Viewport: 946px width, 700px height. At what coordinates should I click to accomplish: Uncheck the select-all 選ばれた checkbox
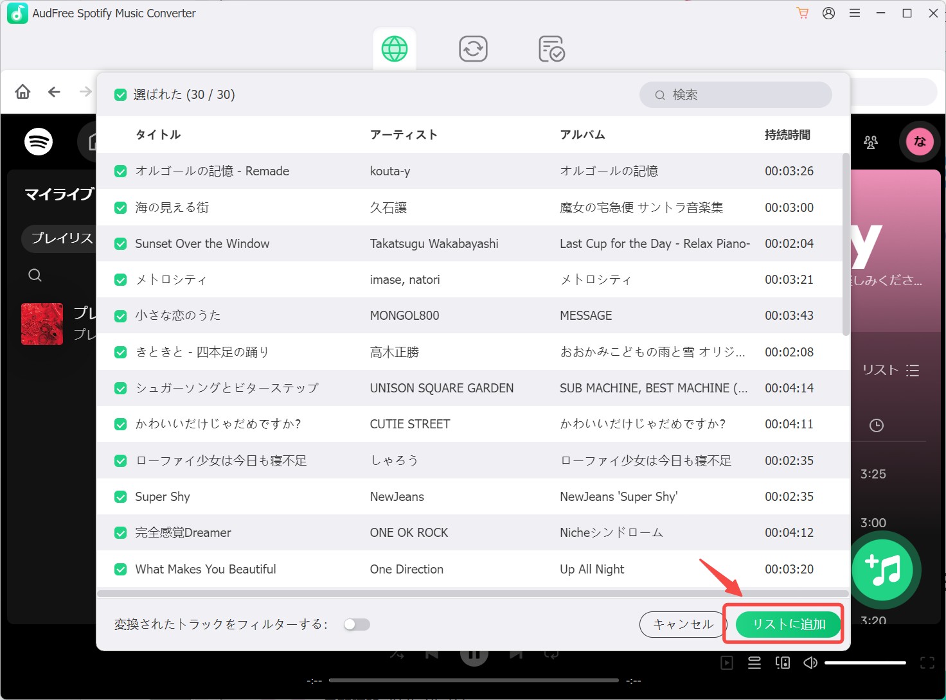[120, 95]
